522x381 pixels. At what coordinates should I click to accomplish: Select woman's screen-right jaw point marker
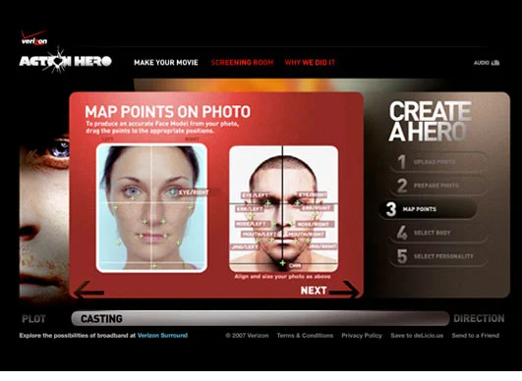tap(178, 243)
